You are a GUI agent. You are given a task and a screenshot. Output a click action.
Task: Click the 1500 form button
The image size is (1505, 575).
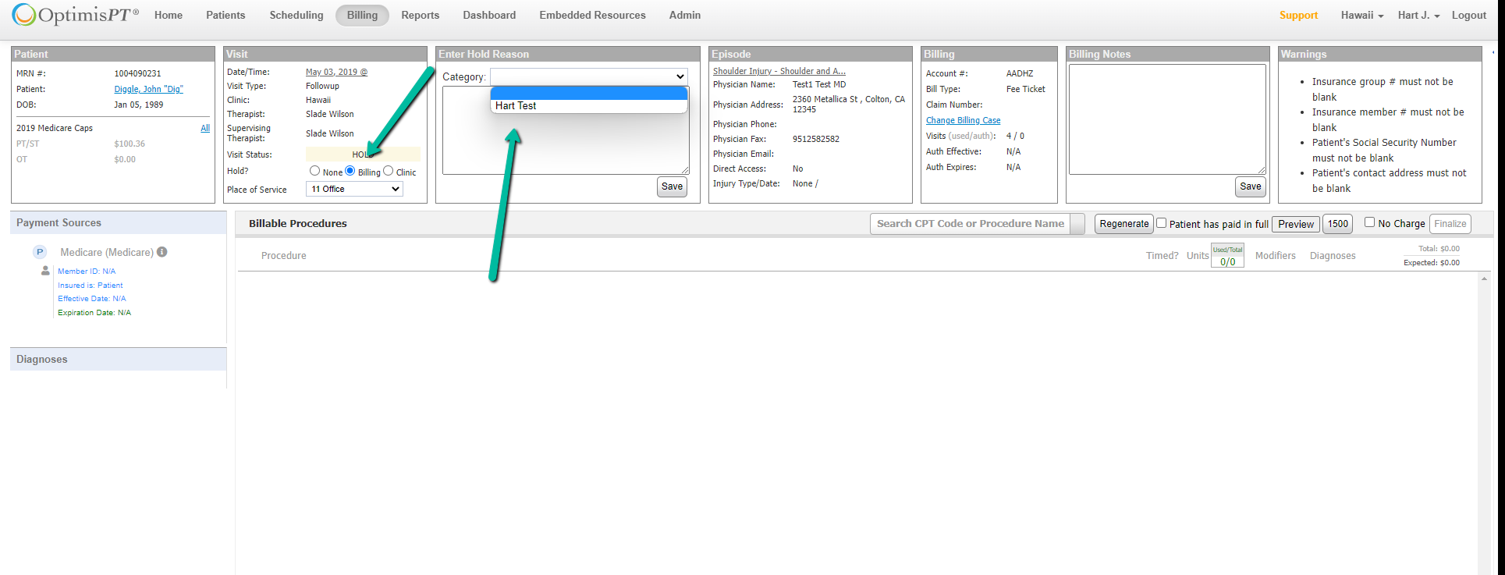pyautogui.click(x=1338, y=224)
